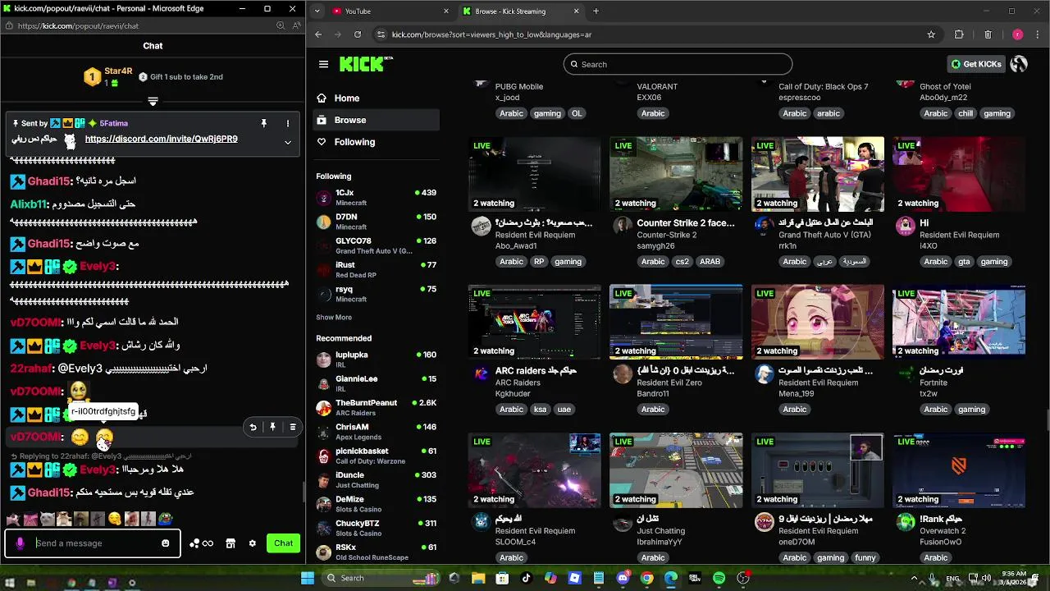The image size is (1050, 591).
Task: Show hidden system tray icons
Action: (914, 578)
